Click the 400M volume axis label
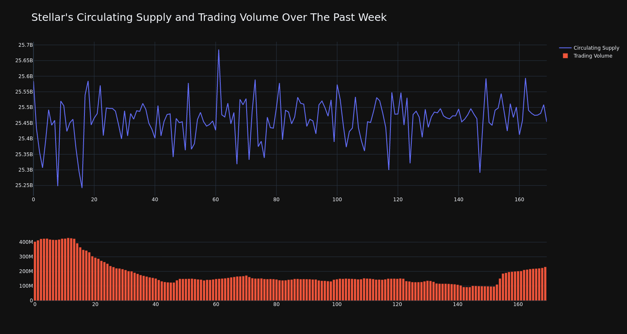 click(x=26, y=242)
